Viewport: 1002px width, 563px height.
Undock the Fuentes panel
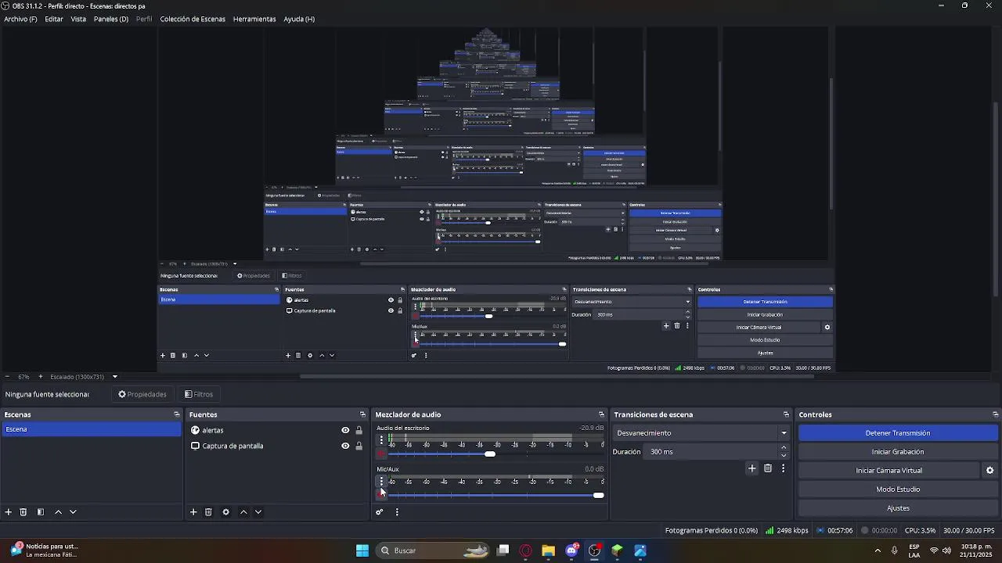pyautogui.click(x=362, y=414)
